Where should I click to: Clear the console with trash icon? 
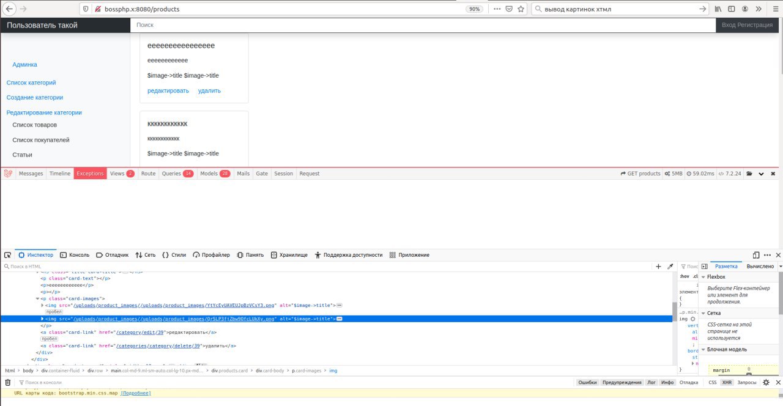click(8, 382)
